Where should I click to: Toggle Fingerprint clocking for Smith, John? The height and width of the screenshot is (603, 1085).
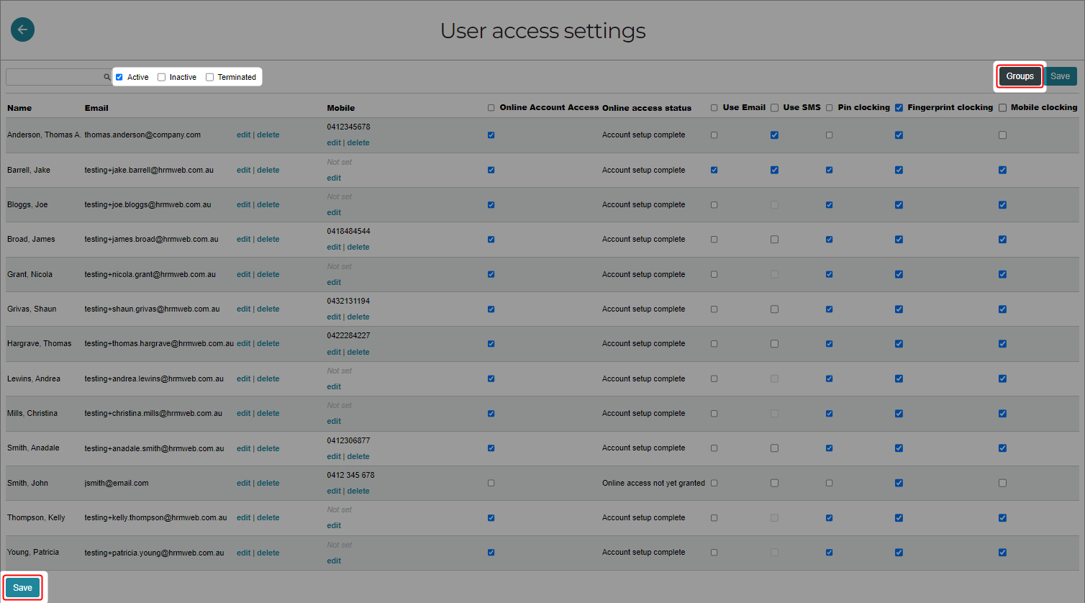[x=899, y=484]
